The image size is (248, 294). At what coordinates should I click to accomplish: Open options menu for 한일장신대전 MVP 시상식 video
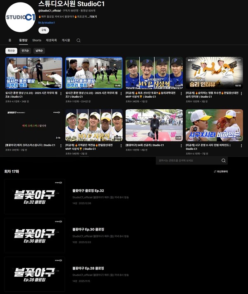pos(121,146)
